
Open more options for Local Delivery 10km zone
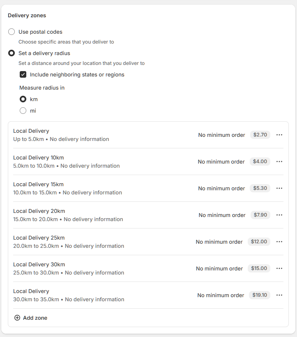pyautogui.click(x=279, y=162)
